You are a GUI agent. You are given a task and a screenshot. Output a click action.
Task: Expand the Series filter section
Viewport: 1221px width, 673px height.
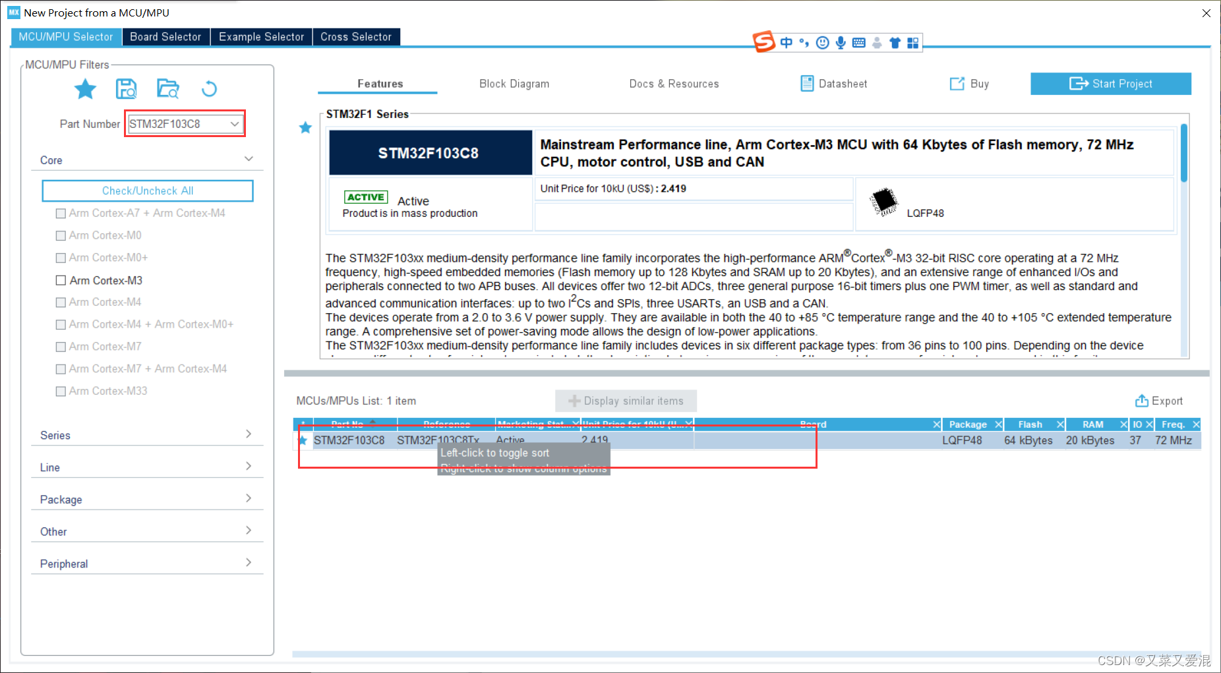point(249,434)
